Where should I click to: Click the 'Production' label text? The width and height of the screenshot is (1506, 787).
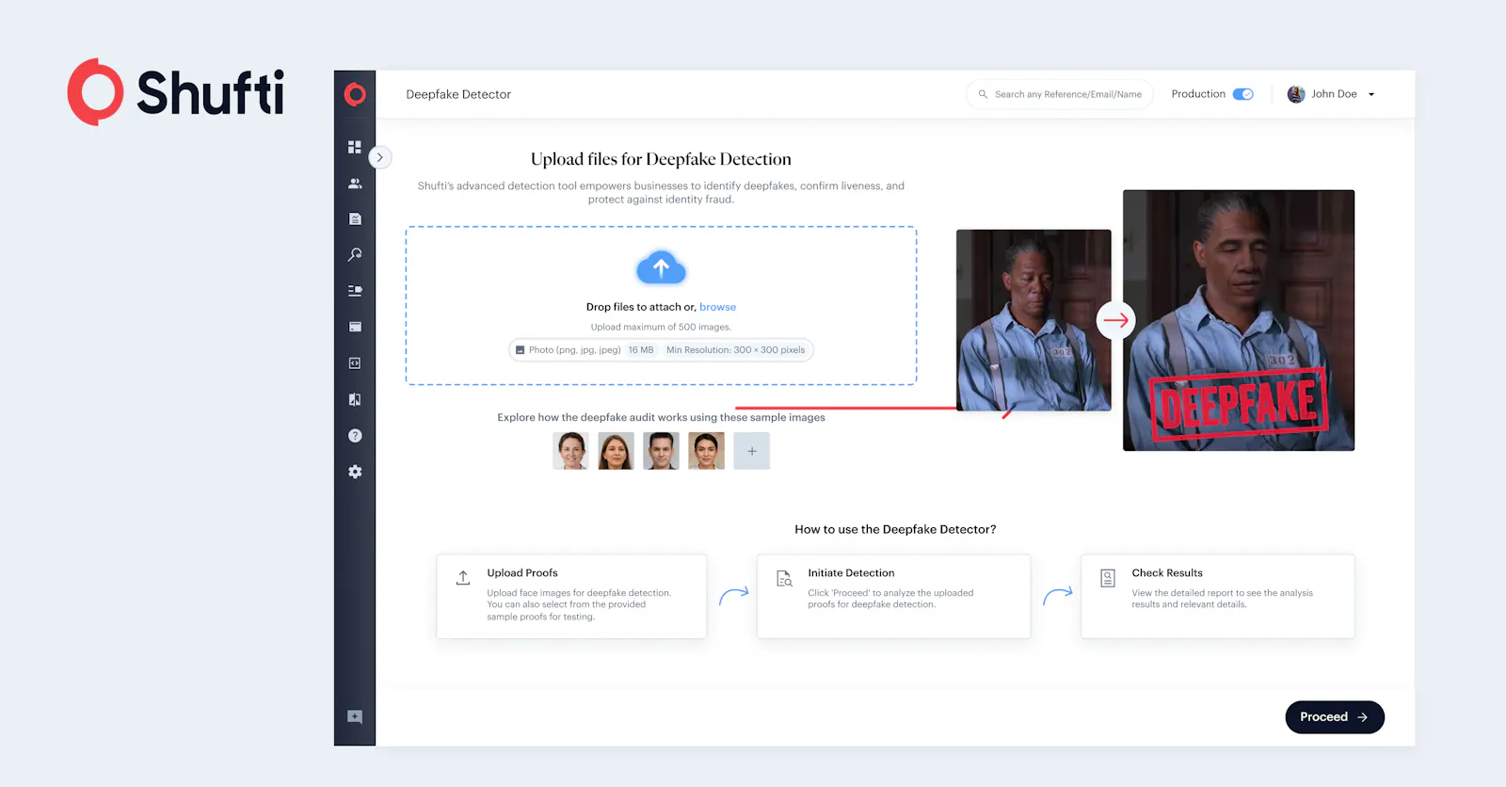click(1198, 94)
